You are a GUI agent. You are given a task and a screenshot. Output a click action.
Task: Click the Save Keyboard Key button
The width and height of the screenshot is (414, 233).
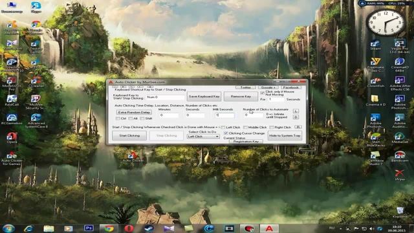[204, 96]
